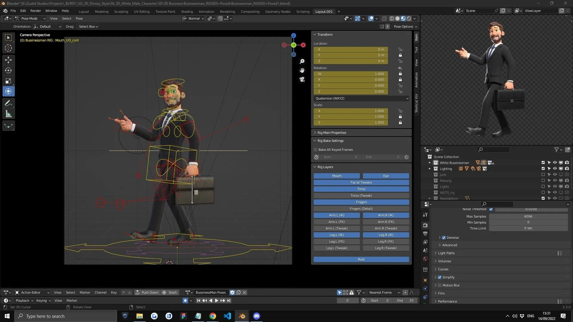Switch viewport to rendered shading mode

[x=408, y=18]
